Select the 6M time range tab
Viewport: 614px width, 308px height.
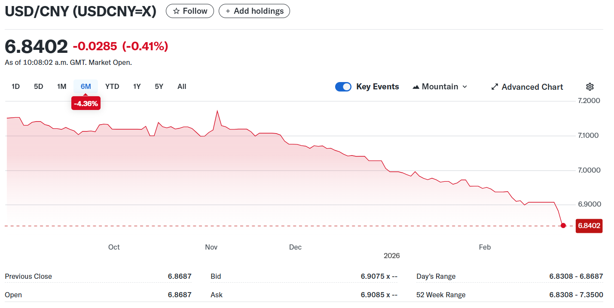coord(86,86)
